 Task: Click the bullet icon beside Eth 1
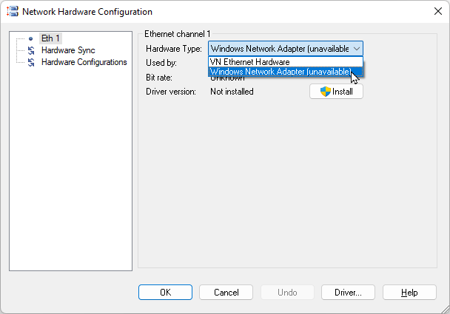[x=30, y=38]
